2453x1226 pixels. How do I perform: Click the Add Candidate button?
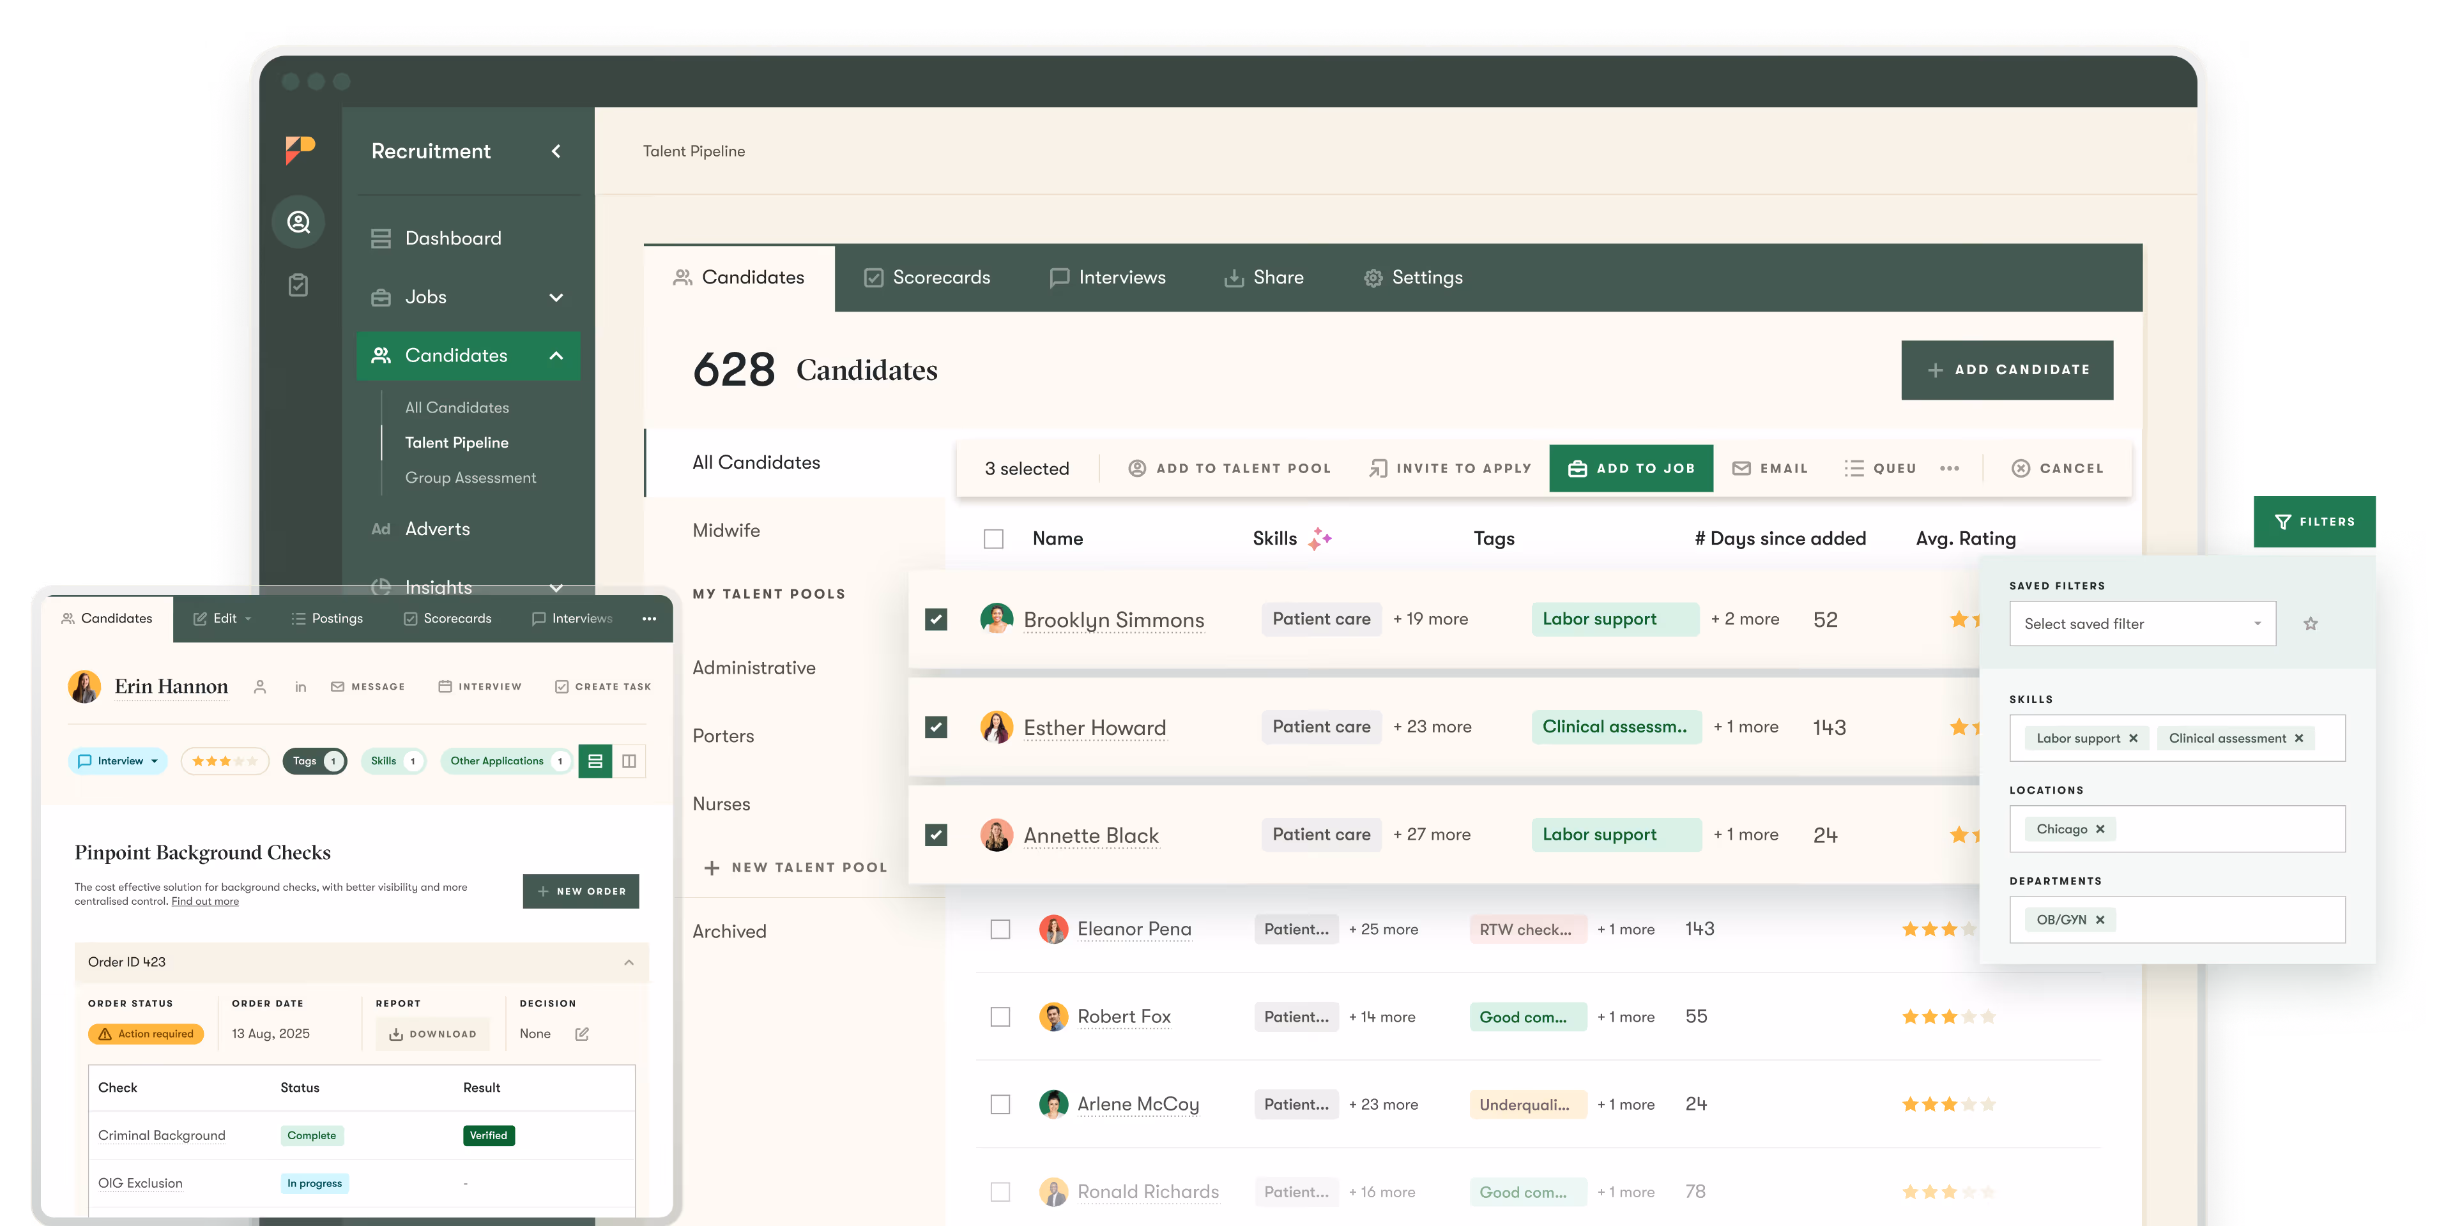[x=2007, y=370]
